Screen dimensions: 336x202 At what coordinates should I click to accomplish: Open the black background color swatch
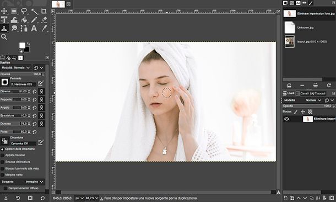point(27,50)
